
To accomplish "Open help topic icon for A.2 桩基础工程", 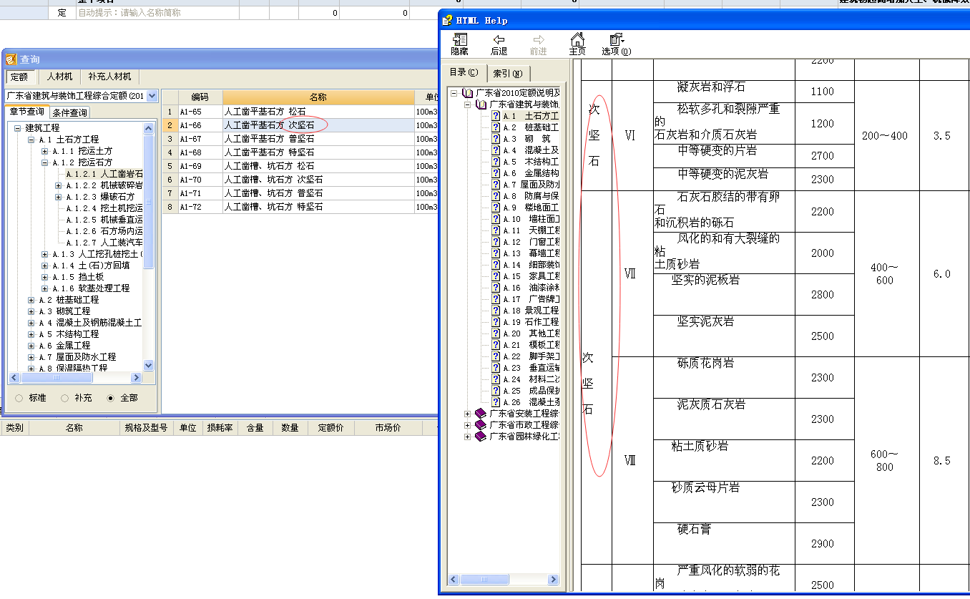I will (496, 127).
